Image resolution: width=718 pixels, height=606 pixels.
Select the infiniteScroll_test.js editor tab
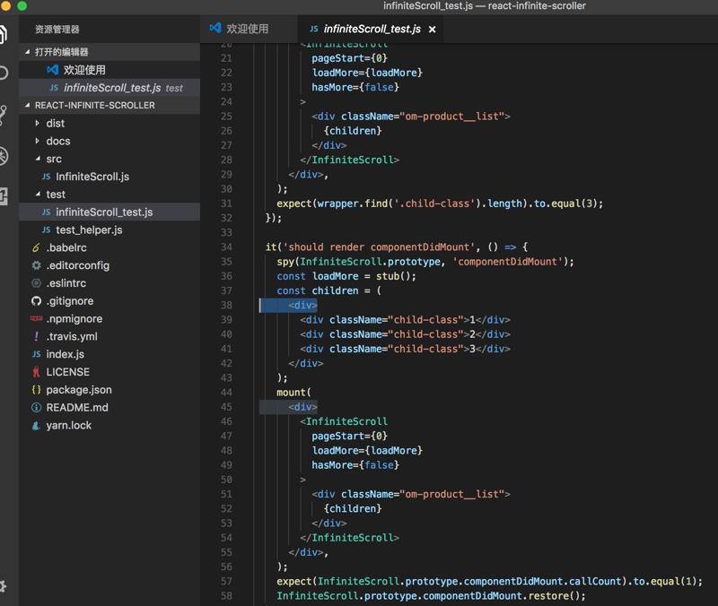[x=371, y=30]
